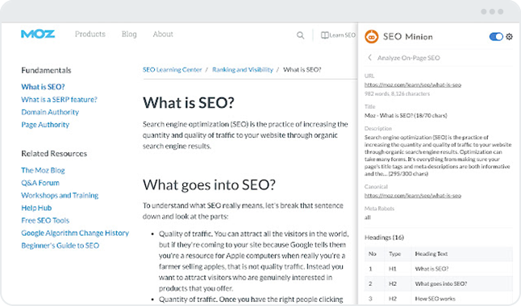Open Domain Authority sidebar link
Image resolution: width=521 pixels, height=306 pixels.
(50, 112)
